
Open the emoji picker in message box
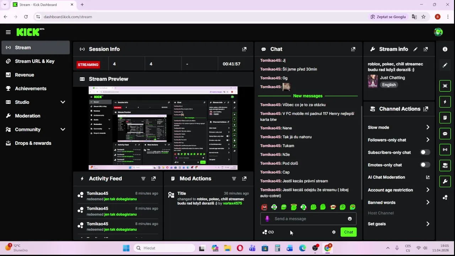click(x=350, y=219)
